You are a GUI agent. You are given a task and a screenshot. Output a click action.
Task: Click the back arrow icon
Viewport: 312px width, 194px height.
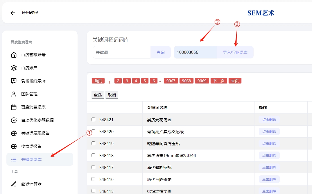(x=13, y=13)
